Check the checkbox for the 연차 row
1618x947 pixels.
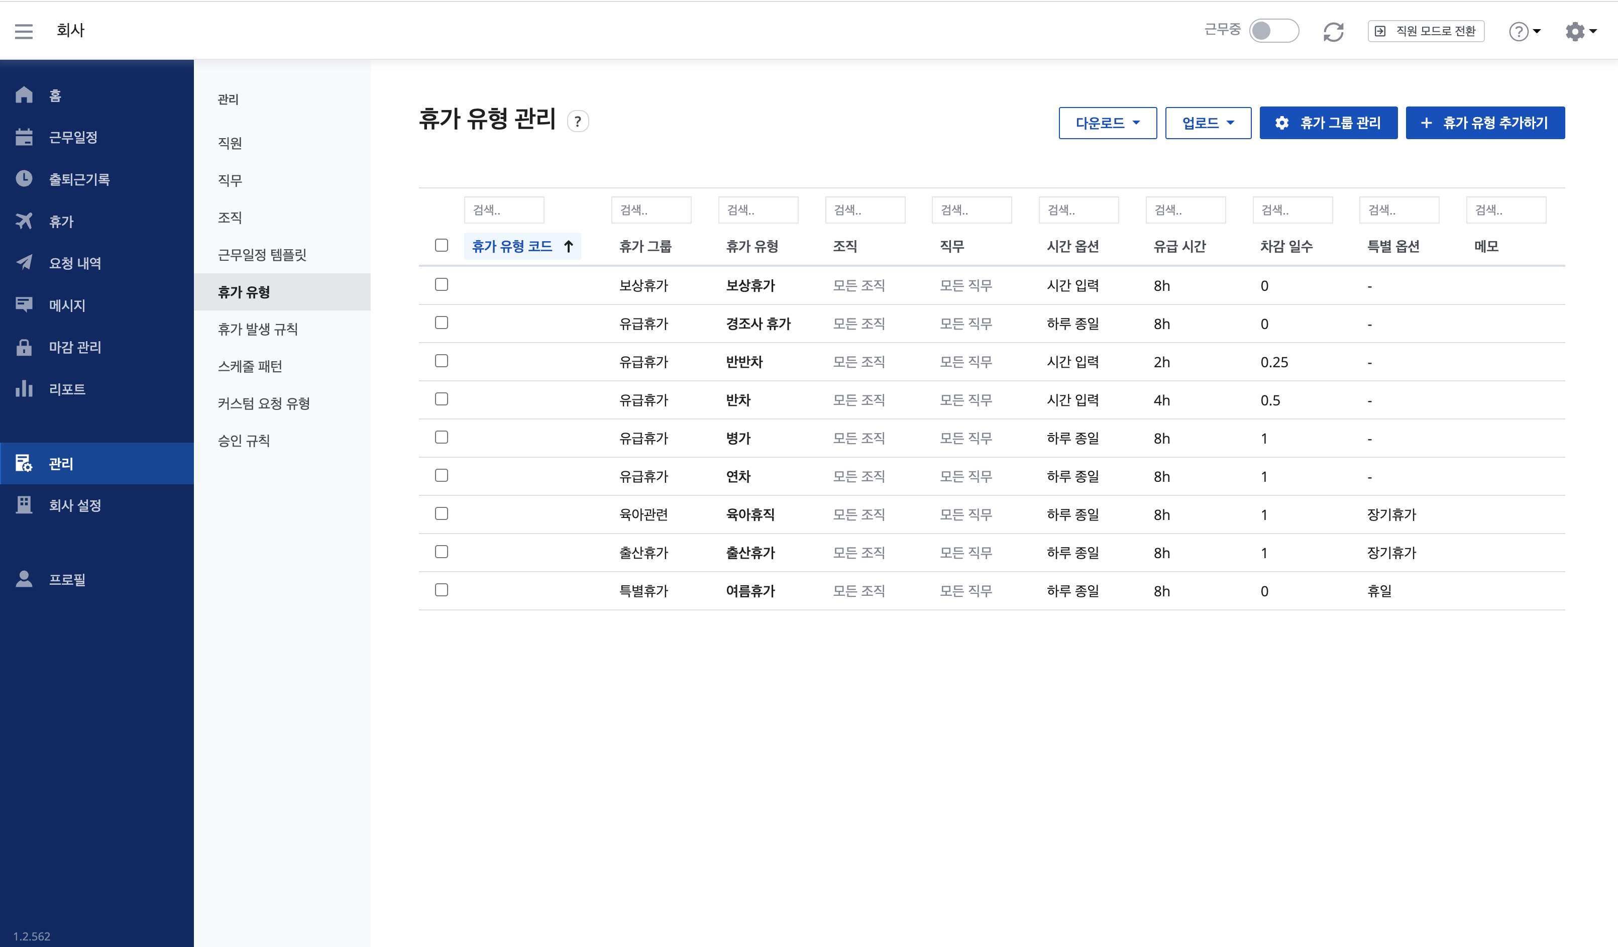coord(441,475)
